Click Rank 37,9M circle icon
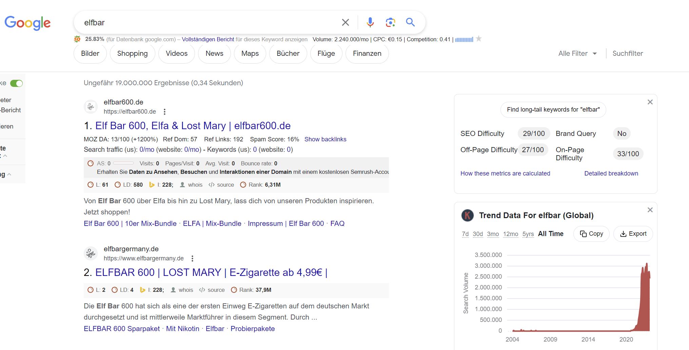The image size is (689, 350). (234, 290)
